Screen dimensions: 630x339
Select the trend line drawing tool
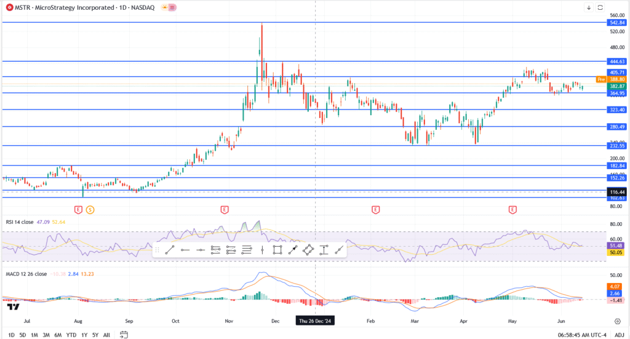click(x=170, y=250)
